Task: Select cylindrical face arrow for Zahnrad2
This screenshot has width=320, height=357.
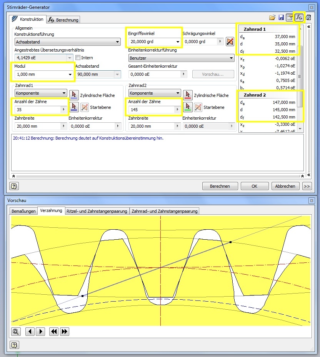Action: 188,95
